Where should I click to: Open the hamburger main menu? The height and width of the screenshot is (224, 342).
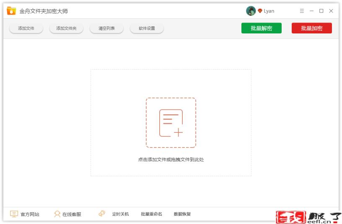click(x=302, y=11)
